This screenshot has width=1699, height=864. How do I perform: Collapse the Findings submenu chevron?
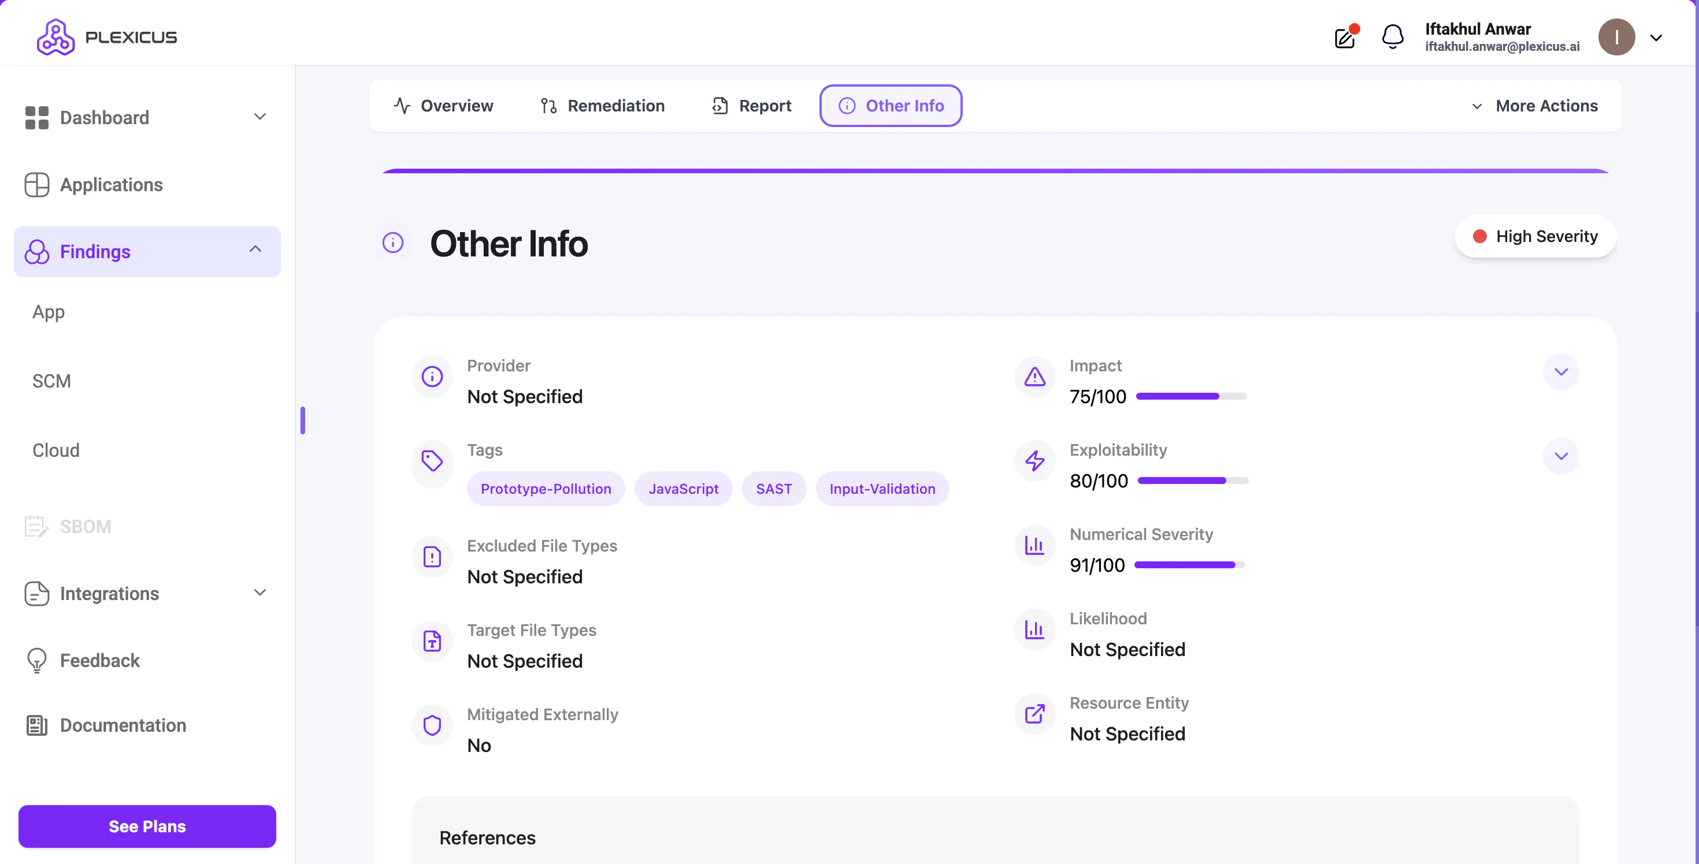tap(255, 249)
